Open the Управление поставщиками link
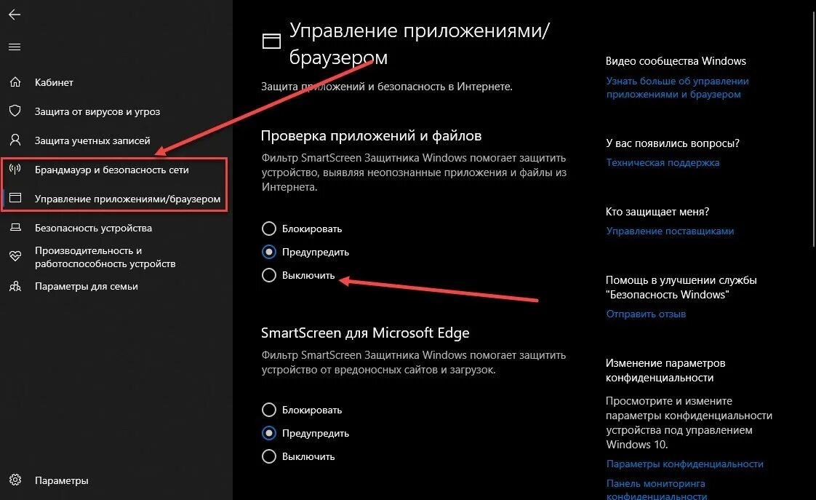This screenshot has width=816, height=500. [x=670, y=231]
